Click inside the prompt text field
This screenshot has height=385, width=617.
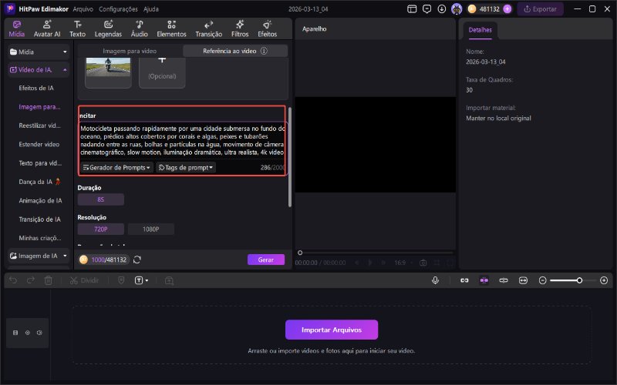(x=182, y=140)
